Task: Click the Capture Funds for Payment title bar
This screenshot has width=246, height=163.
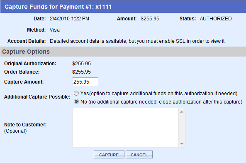Action: (x=123, y=7)
